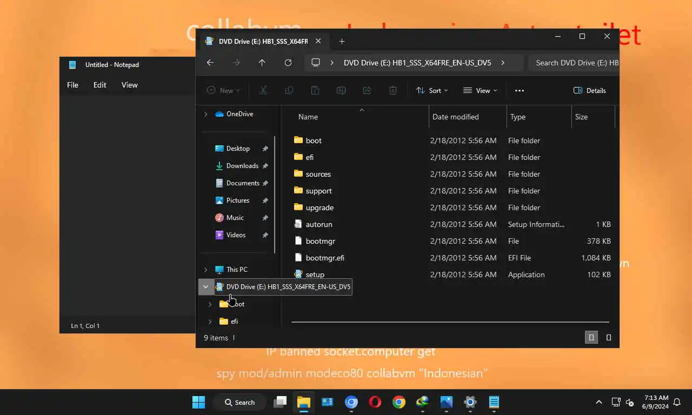Click the Share toolbar icon
The height and width of the screenshot is (415, 692).
click(367, 90)
